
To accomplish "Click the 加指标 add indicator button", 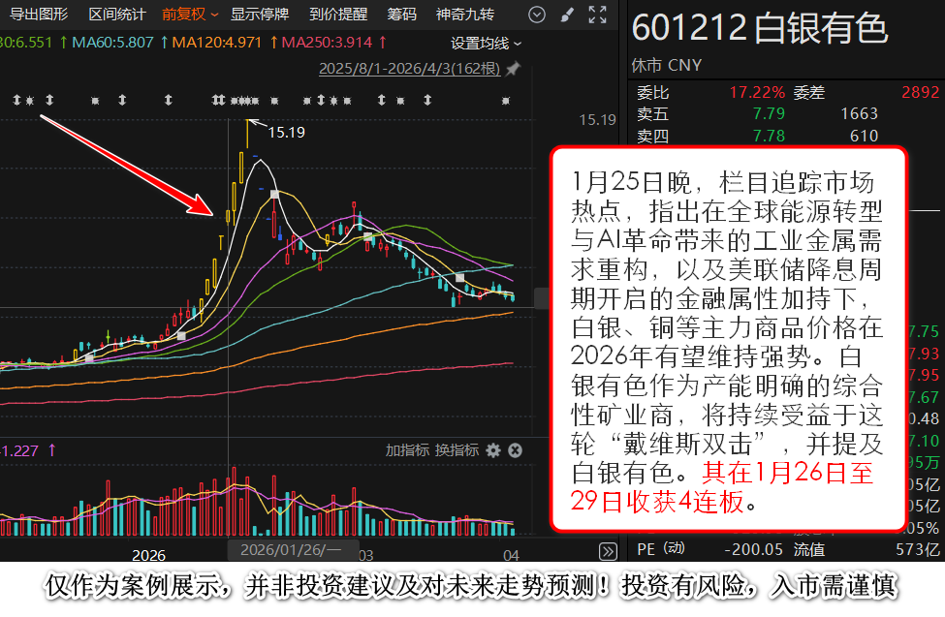I will (407, 450).
